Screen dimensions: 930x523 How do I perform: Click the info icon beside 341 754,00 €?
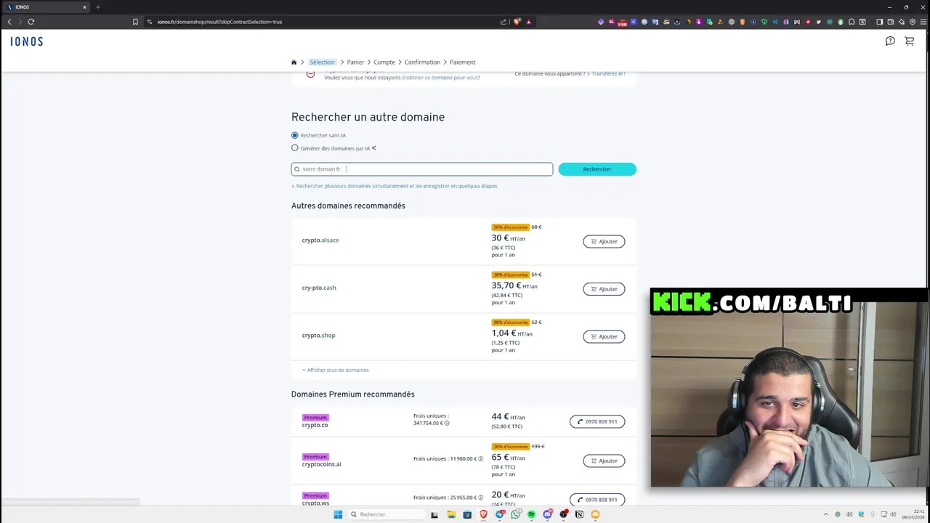pyautogui.click(x=447, y=423)
